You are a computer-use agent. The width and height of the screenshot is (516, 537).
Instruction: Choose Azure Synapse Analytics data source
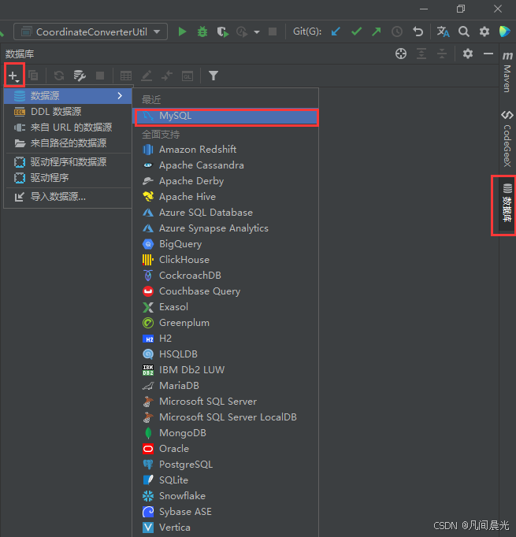tap(225, 228)
